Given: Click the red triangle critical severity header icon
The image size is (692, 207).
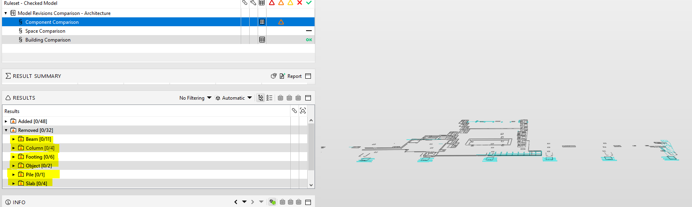Looking at the screenshot, I should click(272, 3).
